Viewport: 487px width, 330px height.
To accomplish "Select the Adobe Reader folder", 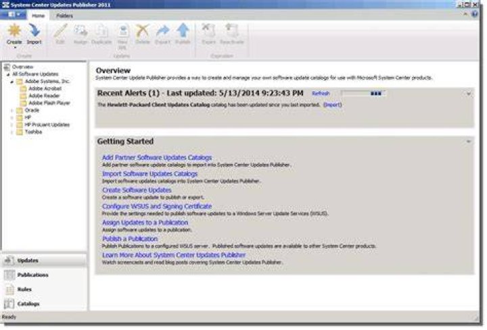I will pos(44,96).
